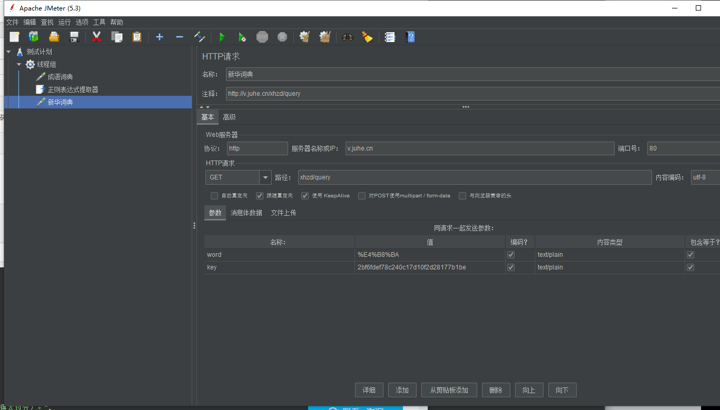This screenshot has height=410, width=720.
Task: Click the Shutdown threads icon
Action: pyautogui.click(x=282, y=37)
